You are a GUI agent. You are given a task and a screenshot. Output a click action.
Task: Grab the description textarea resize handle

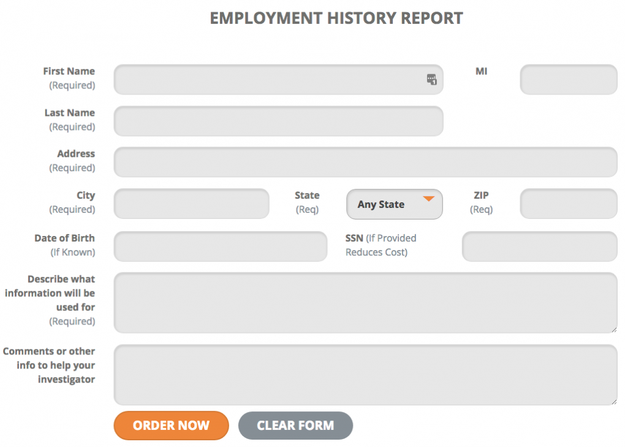pyautogui.click(x=614, y=329)
